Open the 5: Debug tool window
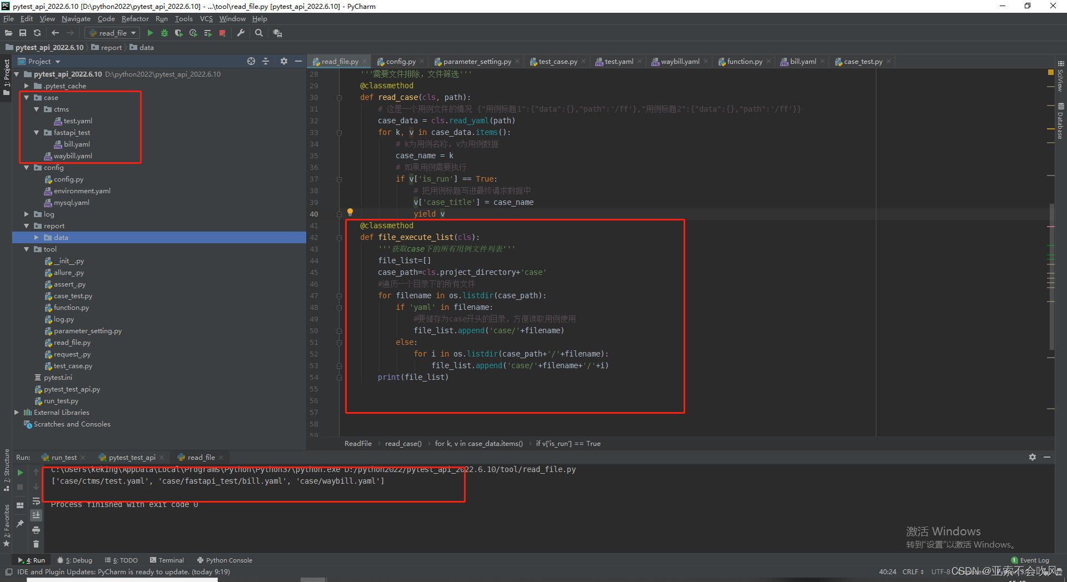The width and height of the screenshot is (1067, 582). tap(75, 560)
